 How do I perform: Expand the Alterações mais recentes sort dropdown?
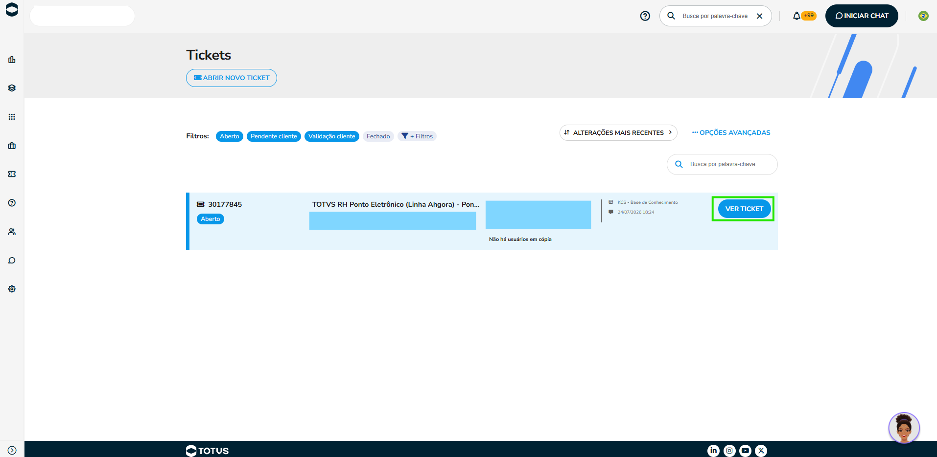[x=618, y=132]
